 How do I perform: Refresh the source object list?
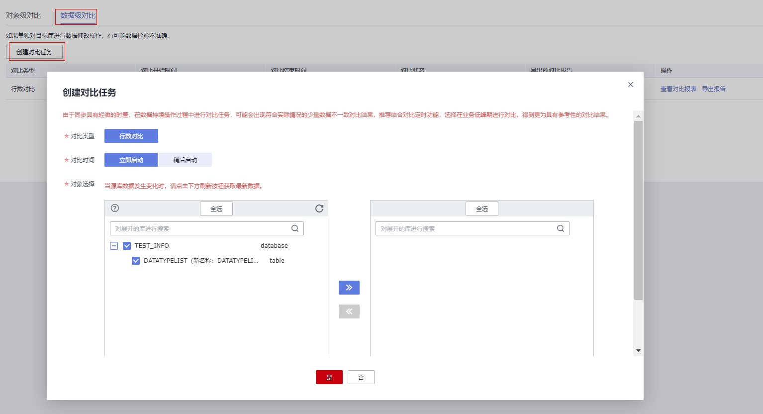(319, 208)
